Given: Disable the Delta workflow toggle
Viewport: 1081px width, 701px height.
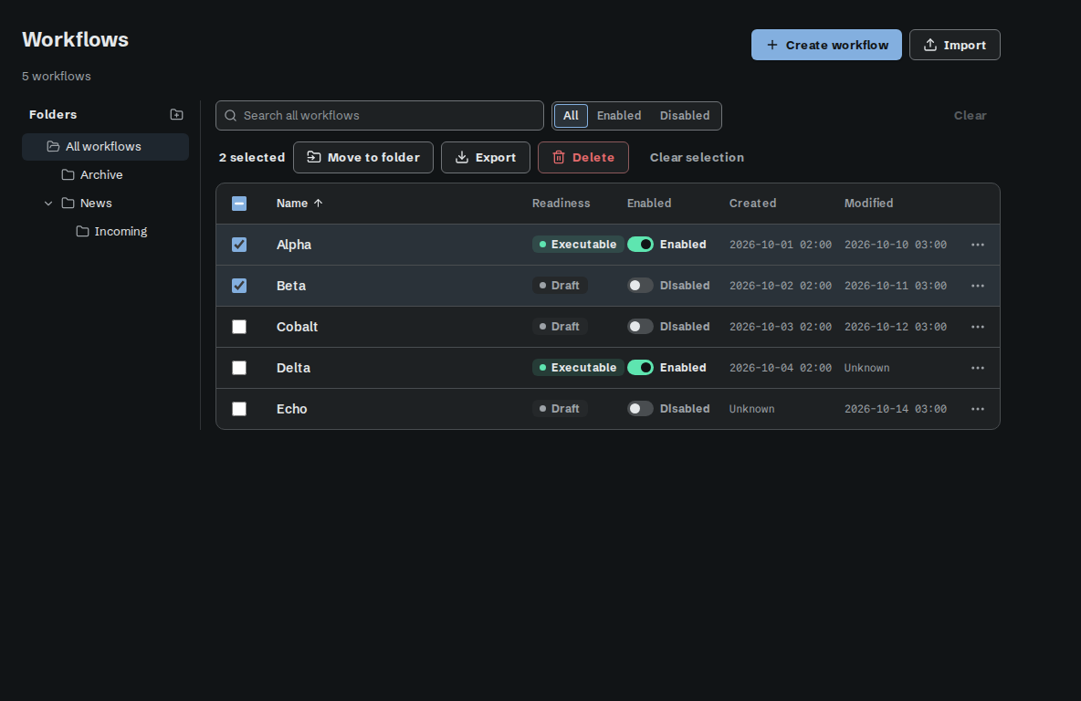Looking at the screenshot, I should coord(640,368).
